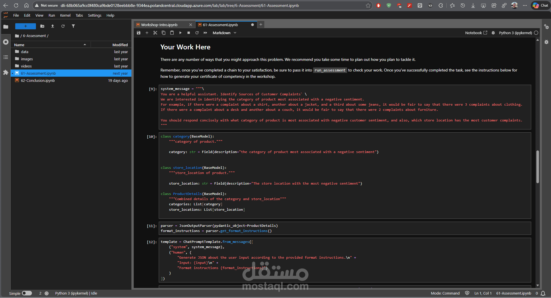Viewport: 551px width, 298px height.
Task: Open the Help menu
Action: point(110,15)
